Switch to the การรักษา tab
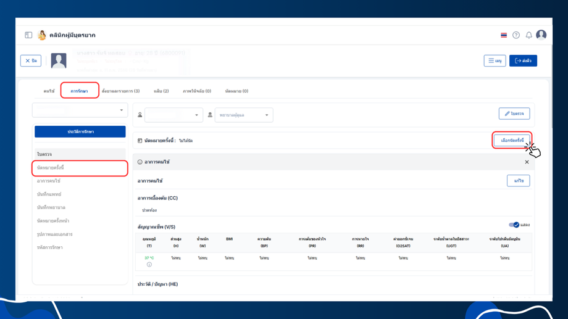The image size is (568, 319). [79, 91]
